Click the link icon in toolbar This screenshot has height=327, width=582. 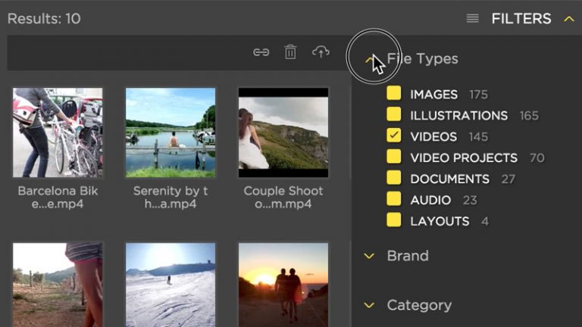click(x=261, y=52)
